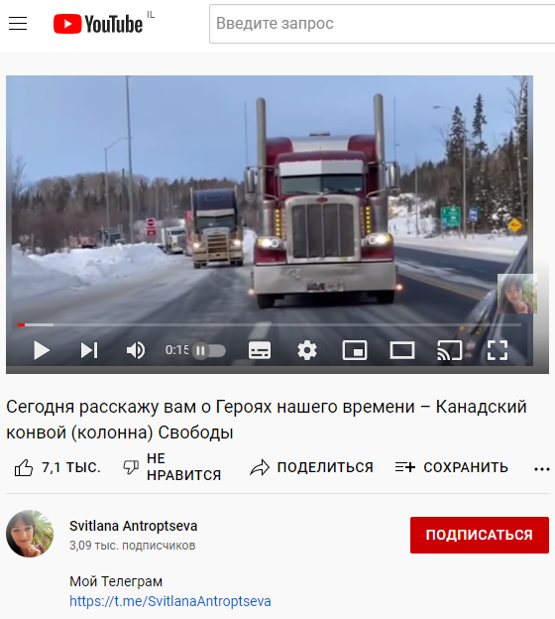Share the video via ПОДЕЛИТЬСЯ

(311, 468)
